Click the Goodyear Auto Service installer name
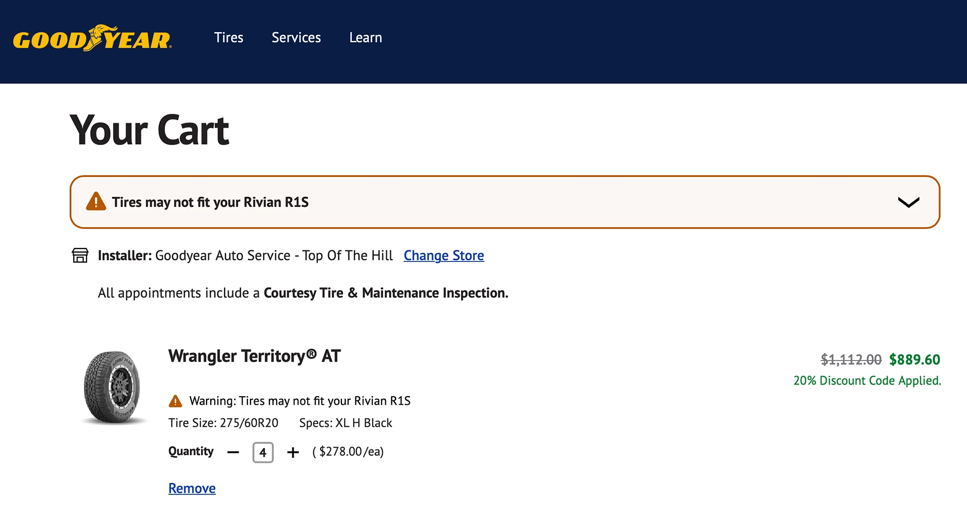The height and width of the screenshot is (508, 967). coord(274,255)
